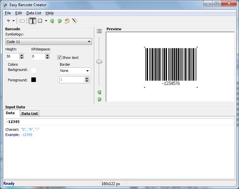Image resolution: width=239 pixels, height=189 pixels.
Task: Click the home reset-zoom icon above the slider
Action: 99,31
